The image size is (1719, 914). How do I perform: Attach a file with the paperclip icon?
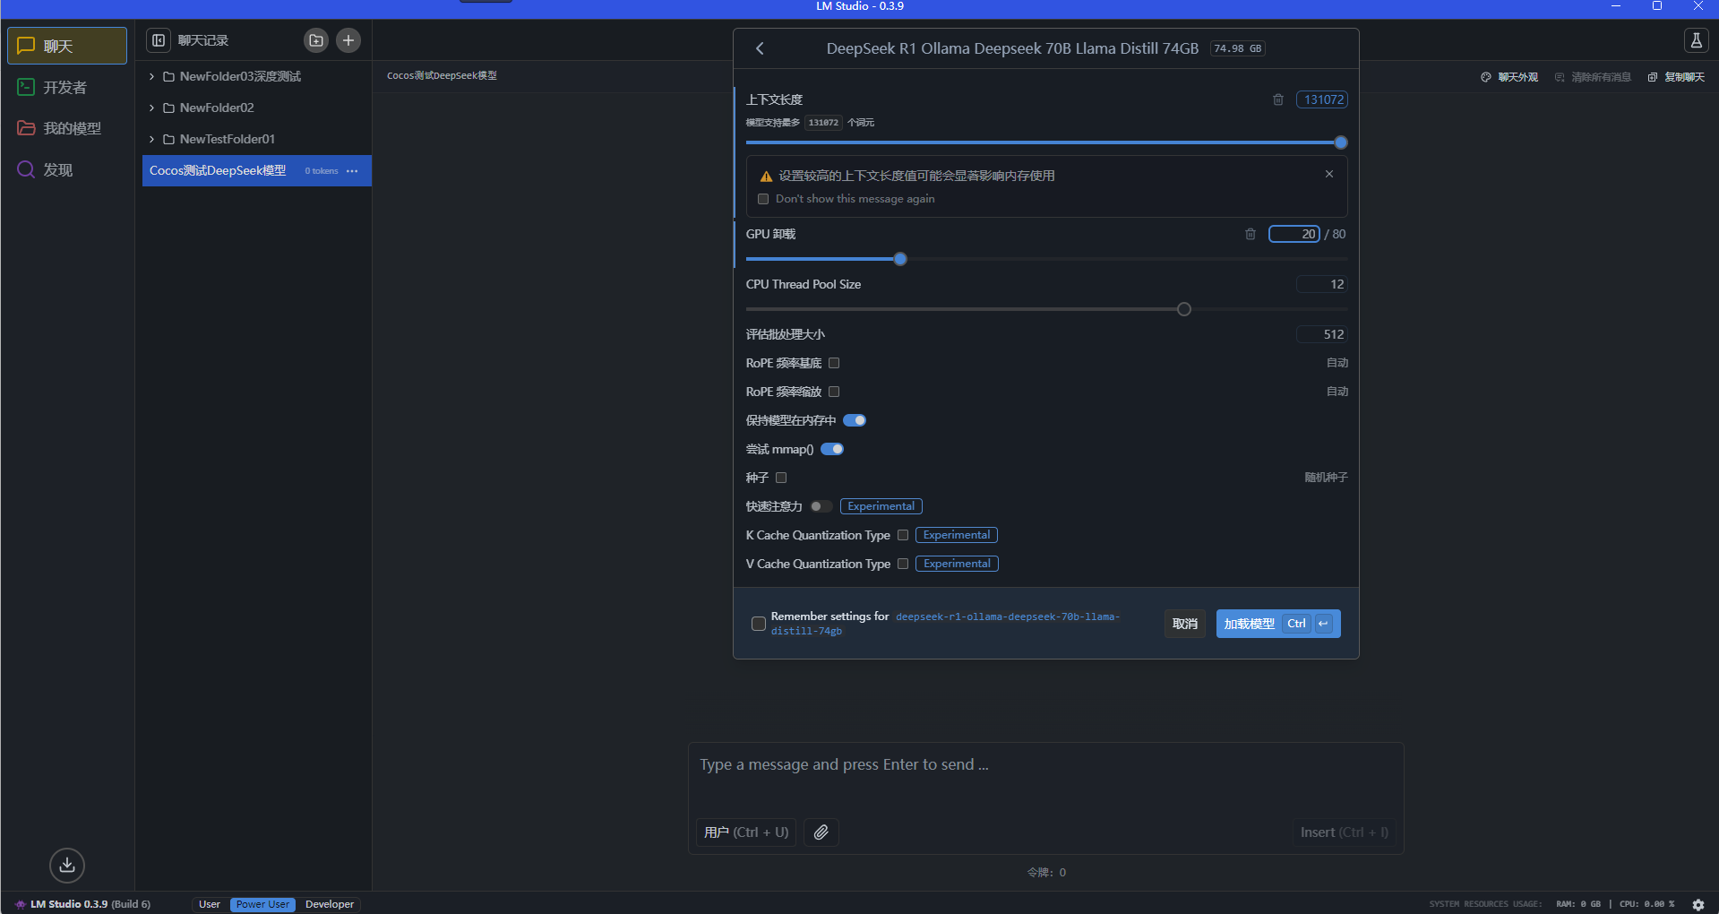[x=821, y=832]
